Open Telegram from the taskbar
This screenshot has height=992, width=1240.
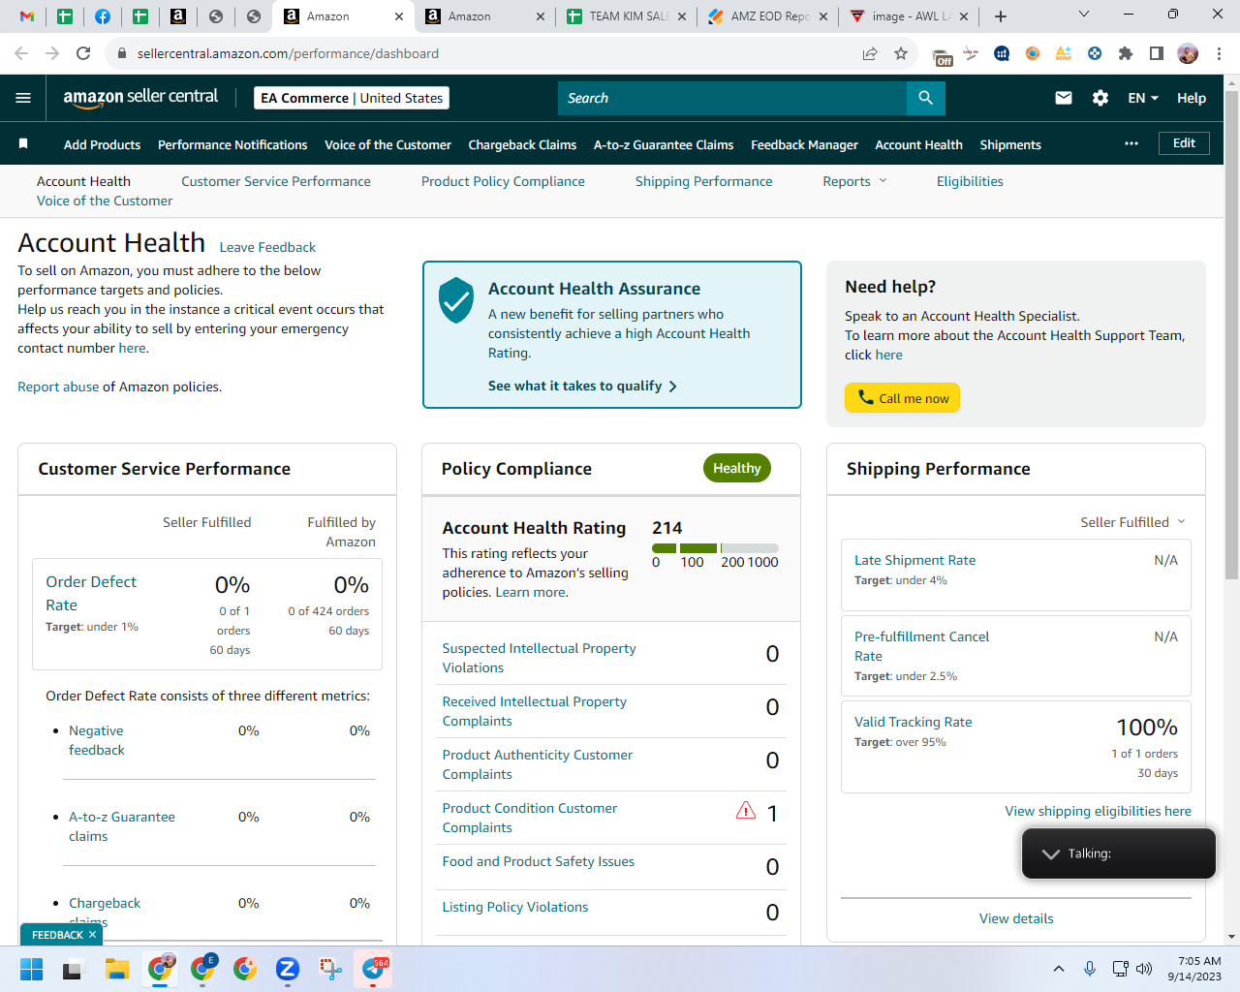coord(375,969)
